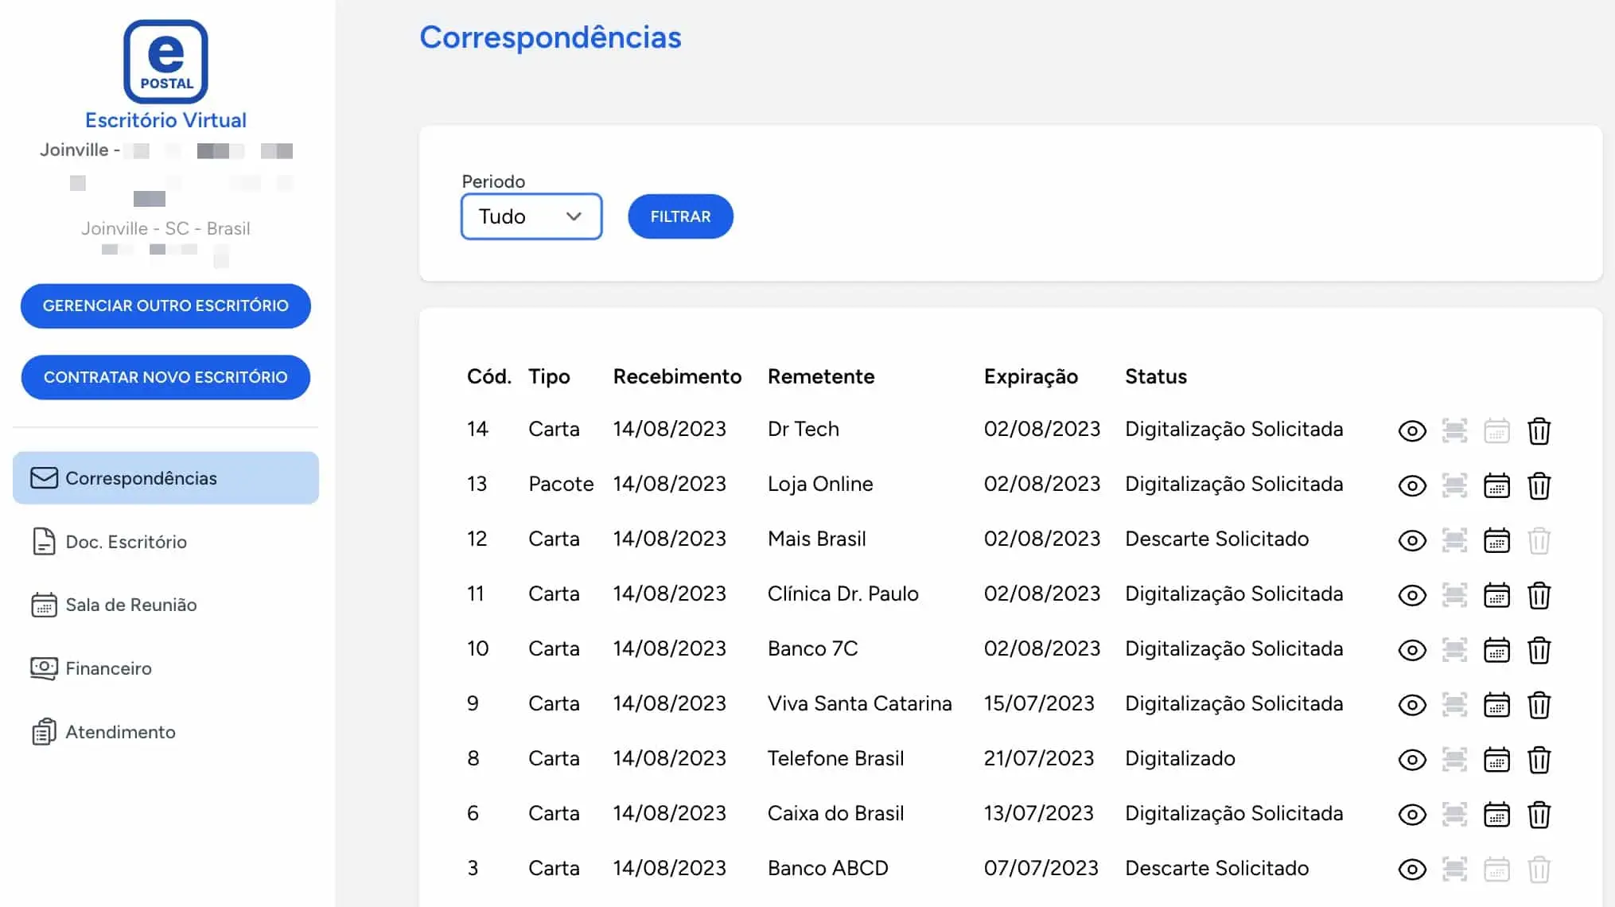The height and width of the screenshot is (907, 1615).
Task: Click FILTRAR button to apply filter
Action: [x=680, y=216]
